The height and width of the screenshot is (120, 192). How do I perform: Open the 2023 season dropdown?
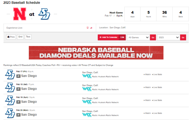tap(169, 37)
